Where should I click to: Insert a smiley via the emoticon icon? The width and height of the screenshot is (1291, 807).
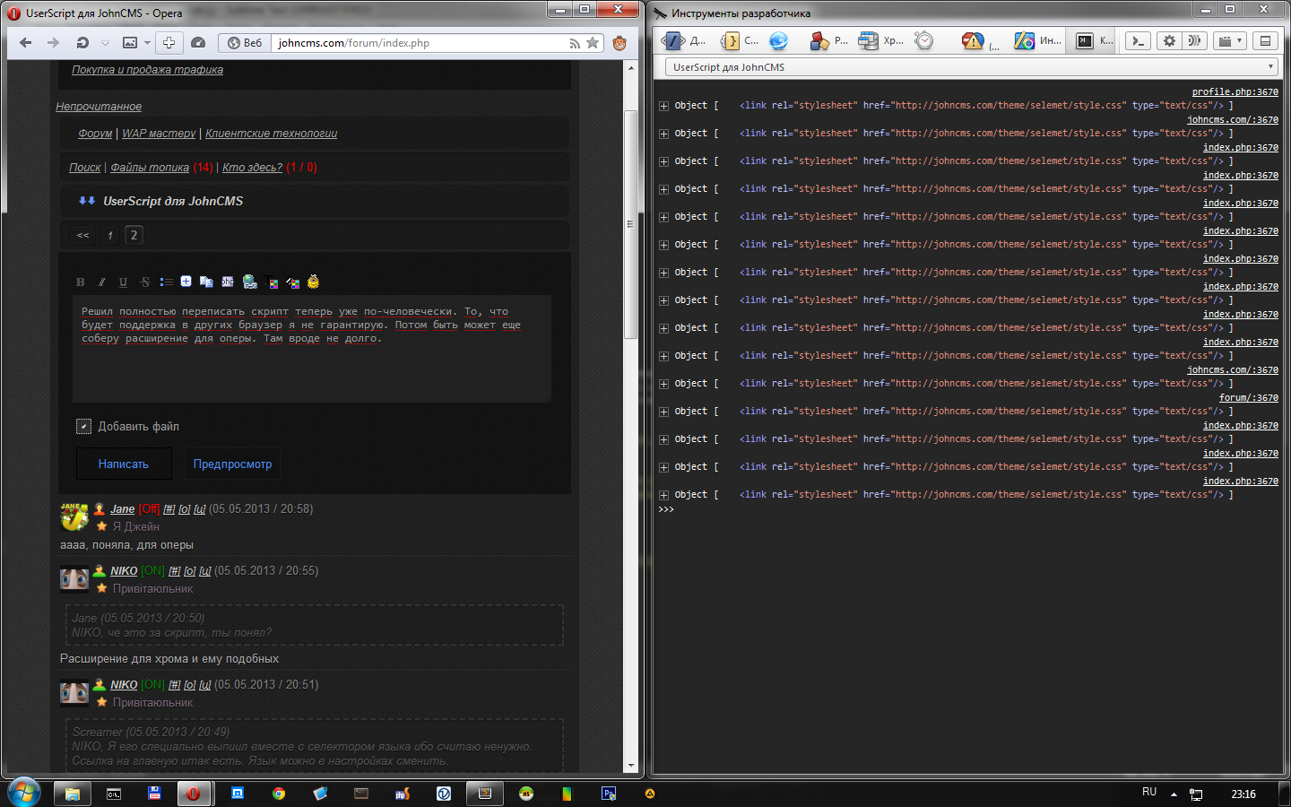tap(313, 282)
